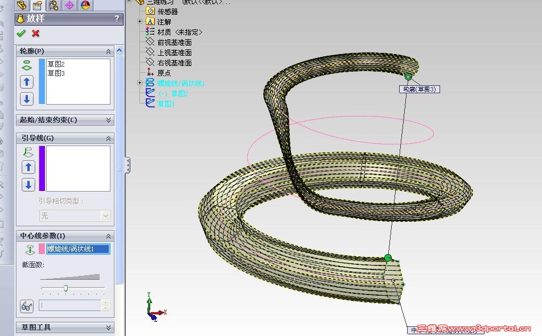Click the 原点 origin icon
Screen dimensions: 542x336
point(150,72)
